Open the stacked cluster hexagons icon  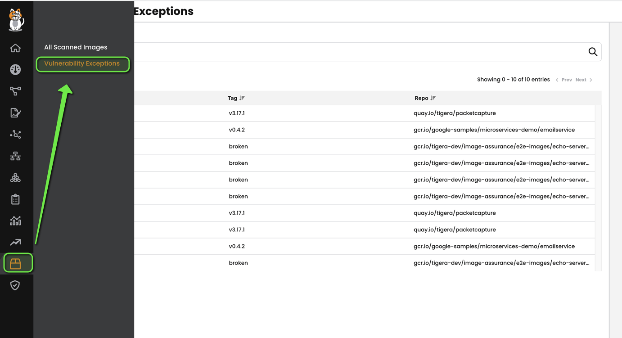pos(15,178)
